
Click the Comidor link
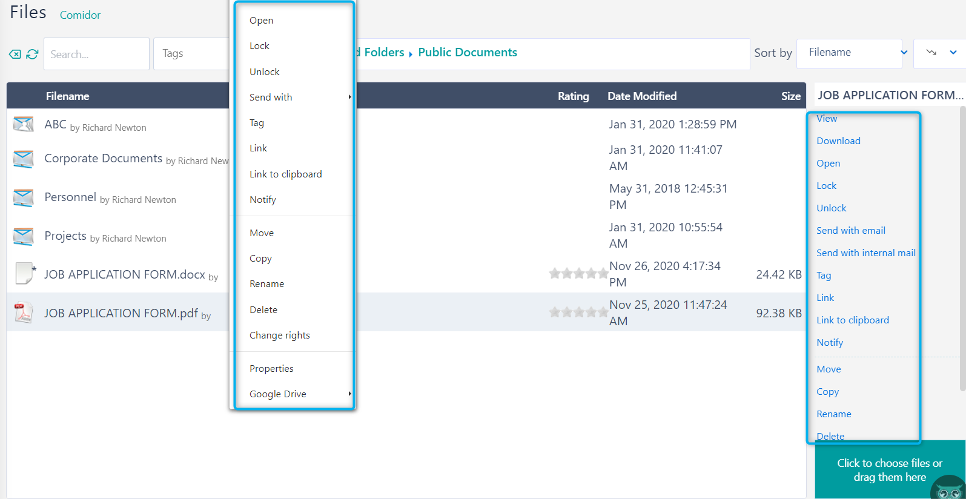pos(80,15)
